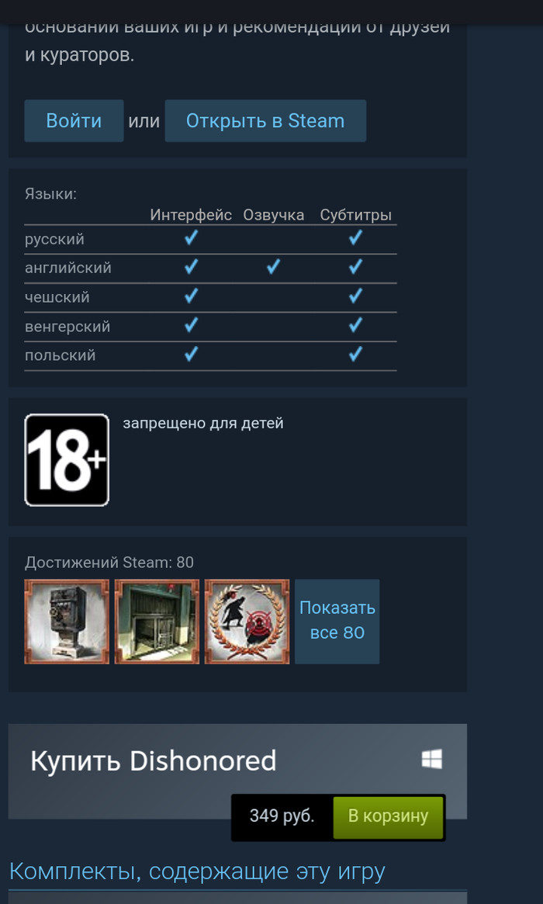The height and width of the screenshot is (904, 543).
Task: Open the camera device achievement thumbnail
Action: pos(66,622)
